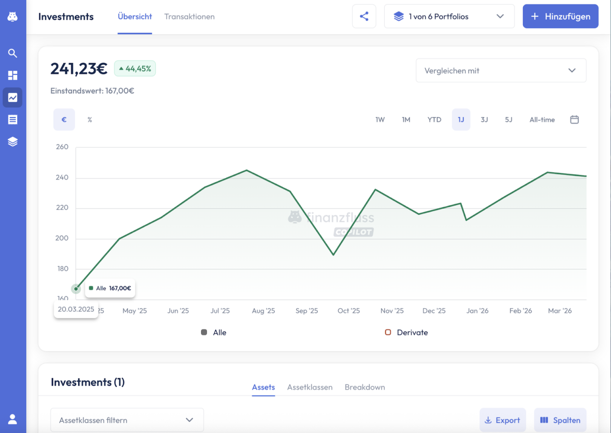The image size is (611, 433).
Task: Click the Hinzufügen button
Action: coord(560,16)
